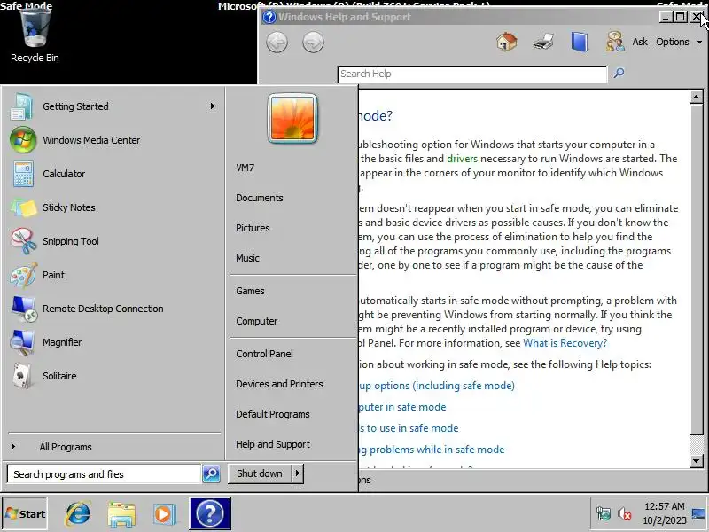This screenshot has width=709, height=532.
Task: Open Default Programs
Action: point(273,414)
